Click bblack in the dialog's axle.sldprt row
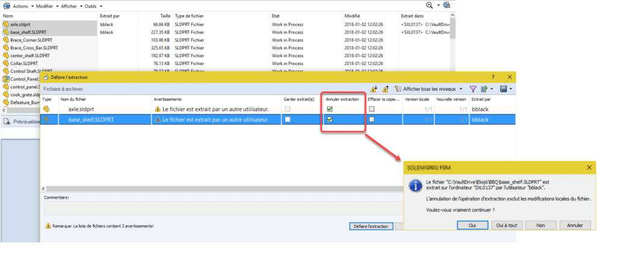Screen dimensions: 617x261 click(480, 109)
